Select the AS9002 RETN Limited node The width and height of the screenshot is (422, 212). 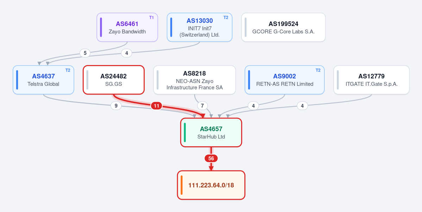[284, 80]
